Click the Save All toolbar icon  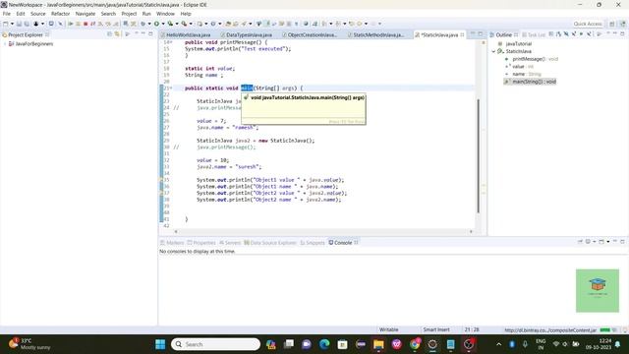coord(27,24)
